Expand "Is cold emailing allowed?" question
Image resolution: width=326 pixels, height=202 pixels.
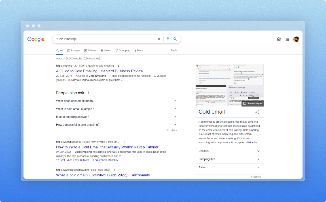coord(175,117)
